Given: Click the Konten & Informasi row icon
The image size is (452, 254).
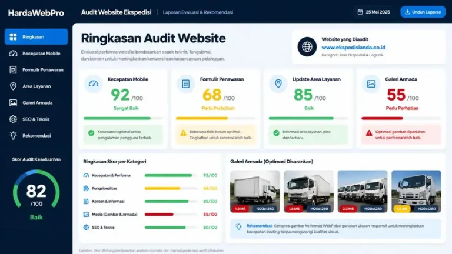Looking at the screenshot, I should (x=86, y=201).
